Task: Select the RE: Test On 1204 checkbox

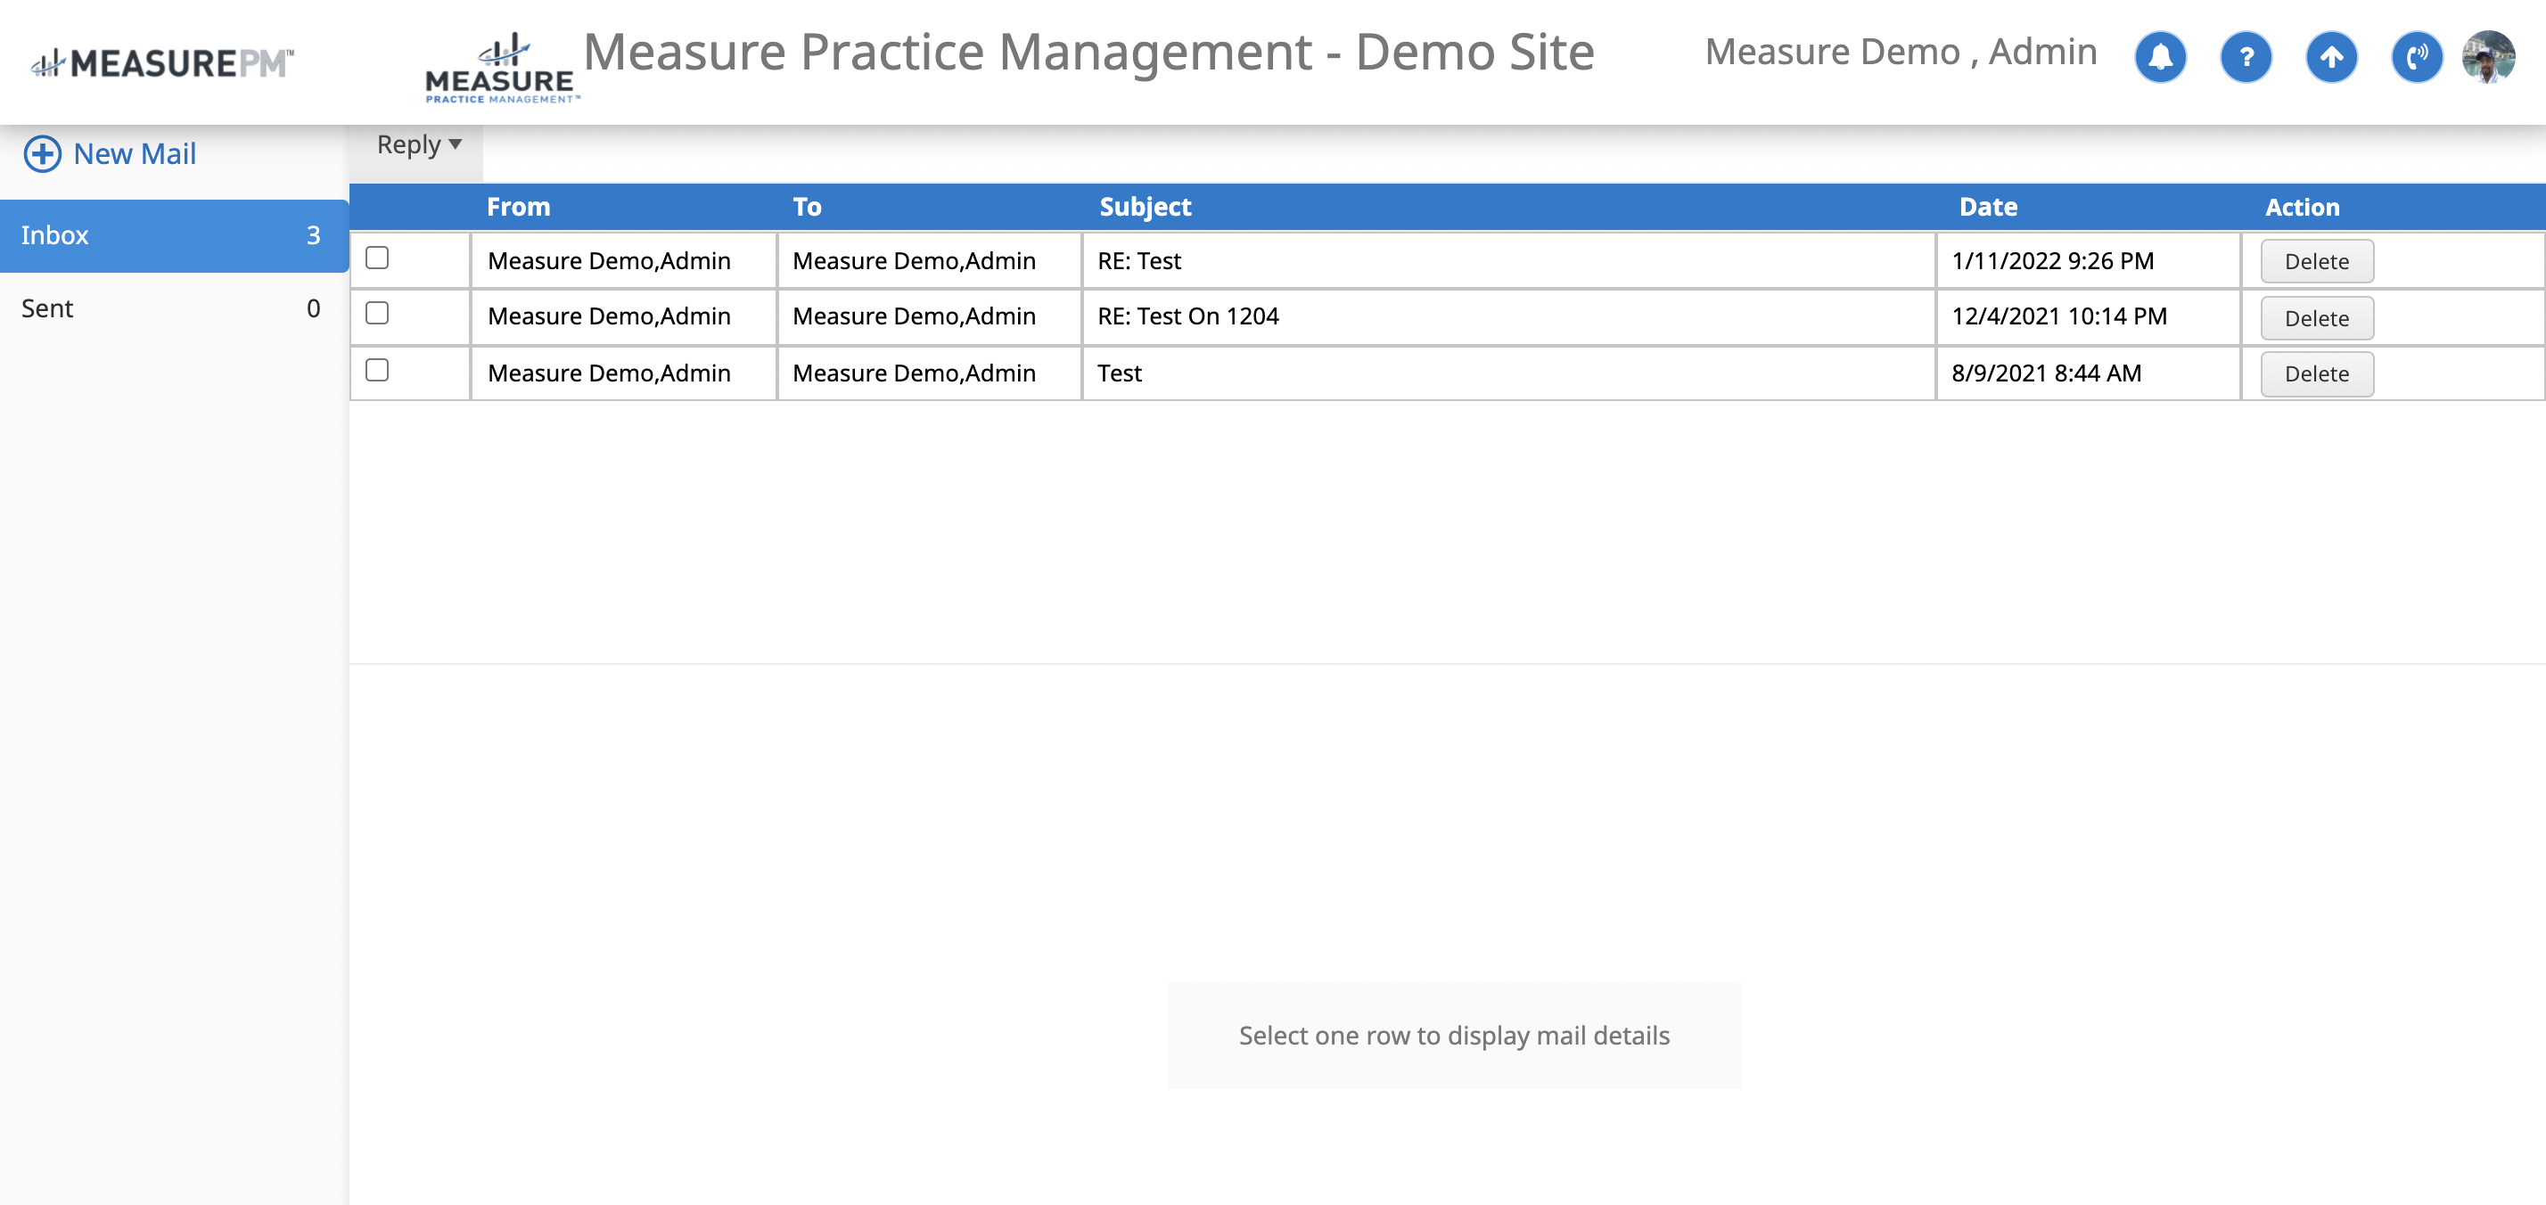Action: [376, 314]
